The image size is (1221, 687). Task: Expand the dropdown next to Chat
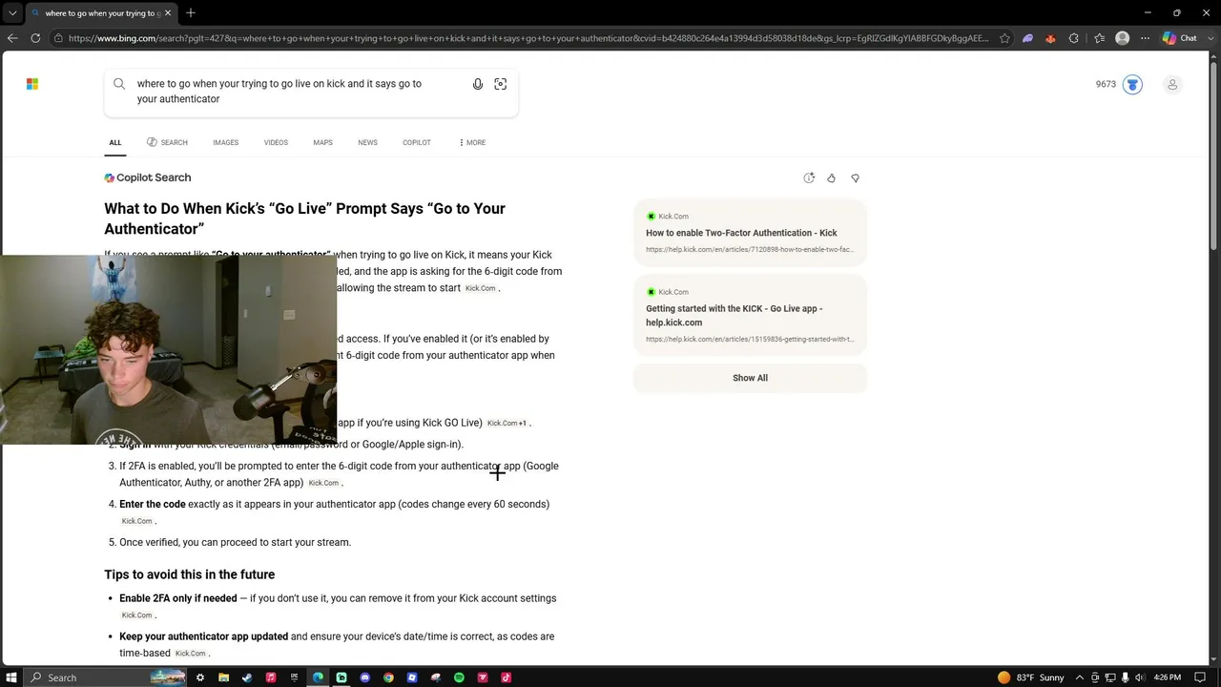(1210, 38)
